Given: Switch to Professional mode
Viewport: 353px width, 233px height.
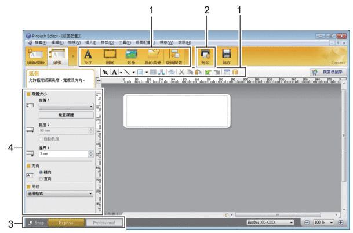Looking at the screenshot, I should 104,223.
